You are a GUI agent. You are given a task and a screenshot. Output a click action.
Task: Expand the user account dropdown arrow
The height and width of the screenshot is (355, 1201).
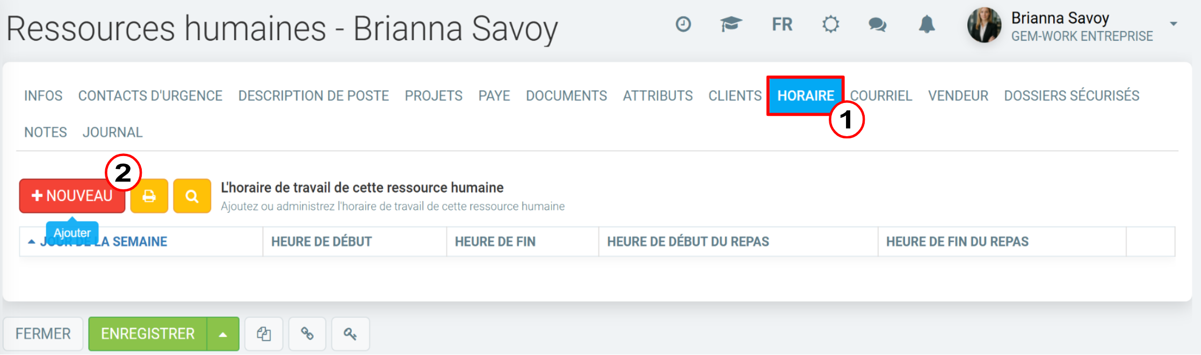coord(1174,24)
